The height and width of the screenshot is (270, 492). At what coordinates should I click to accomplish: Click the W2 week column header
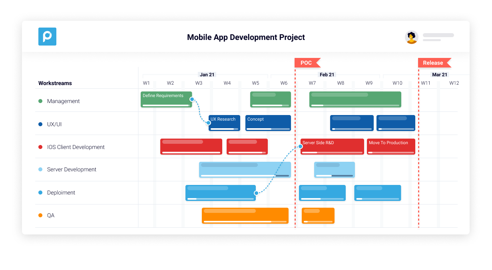click(x=170, y=83)
